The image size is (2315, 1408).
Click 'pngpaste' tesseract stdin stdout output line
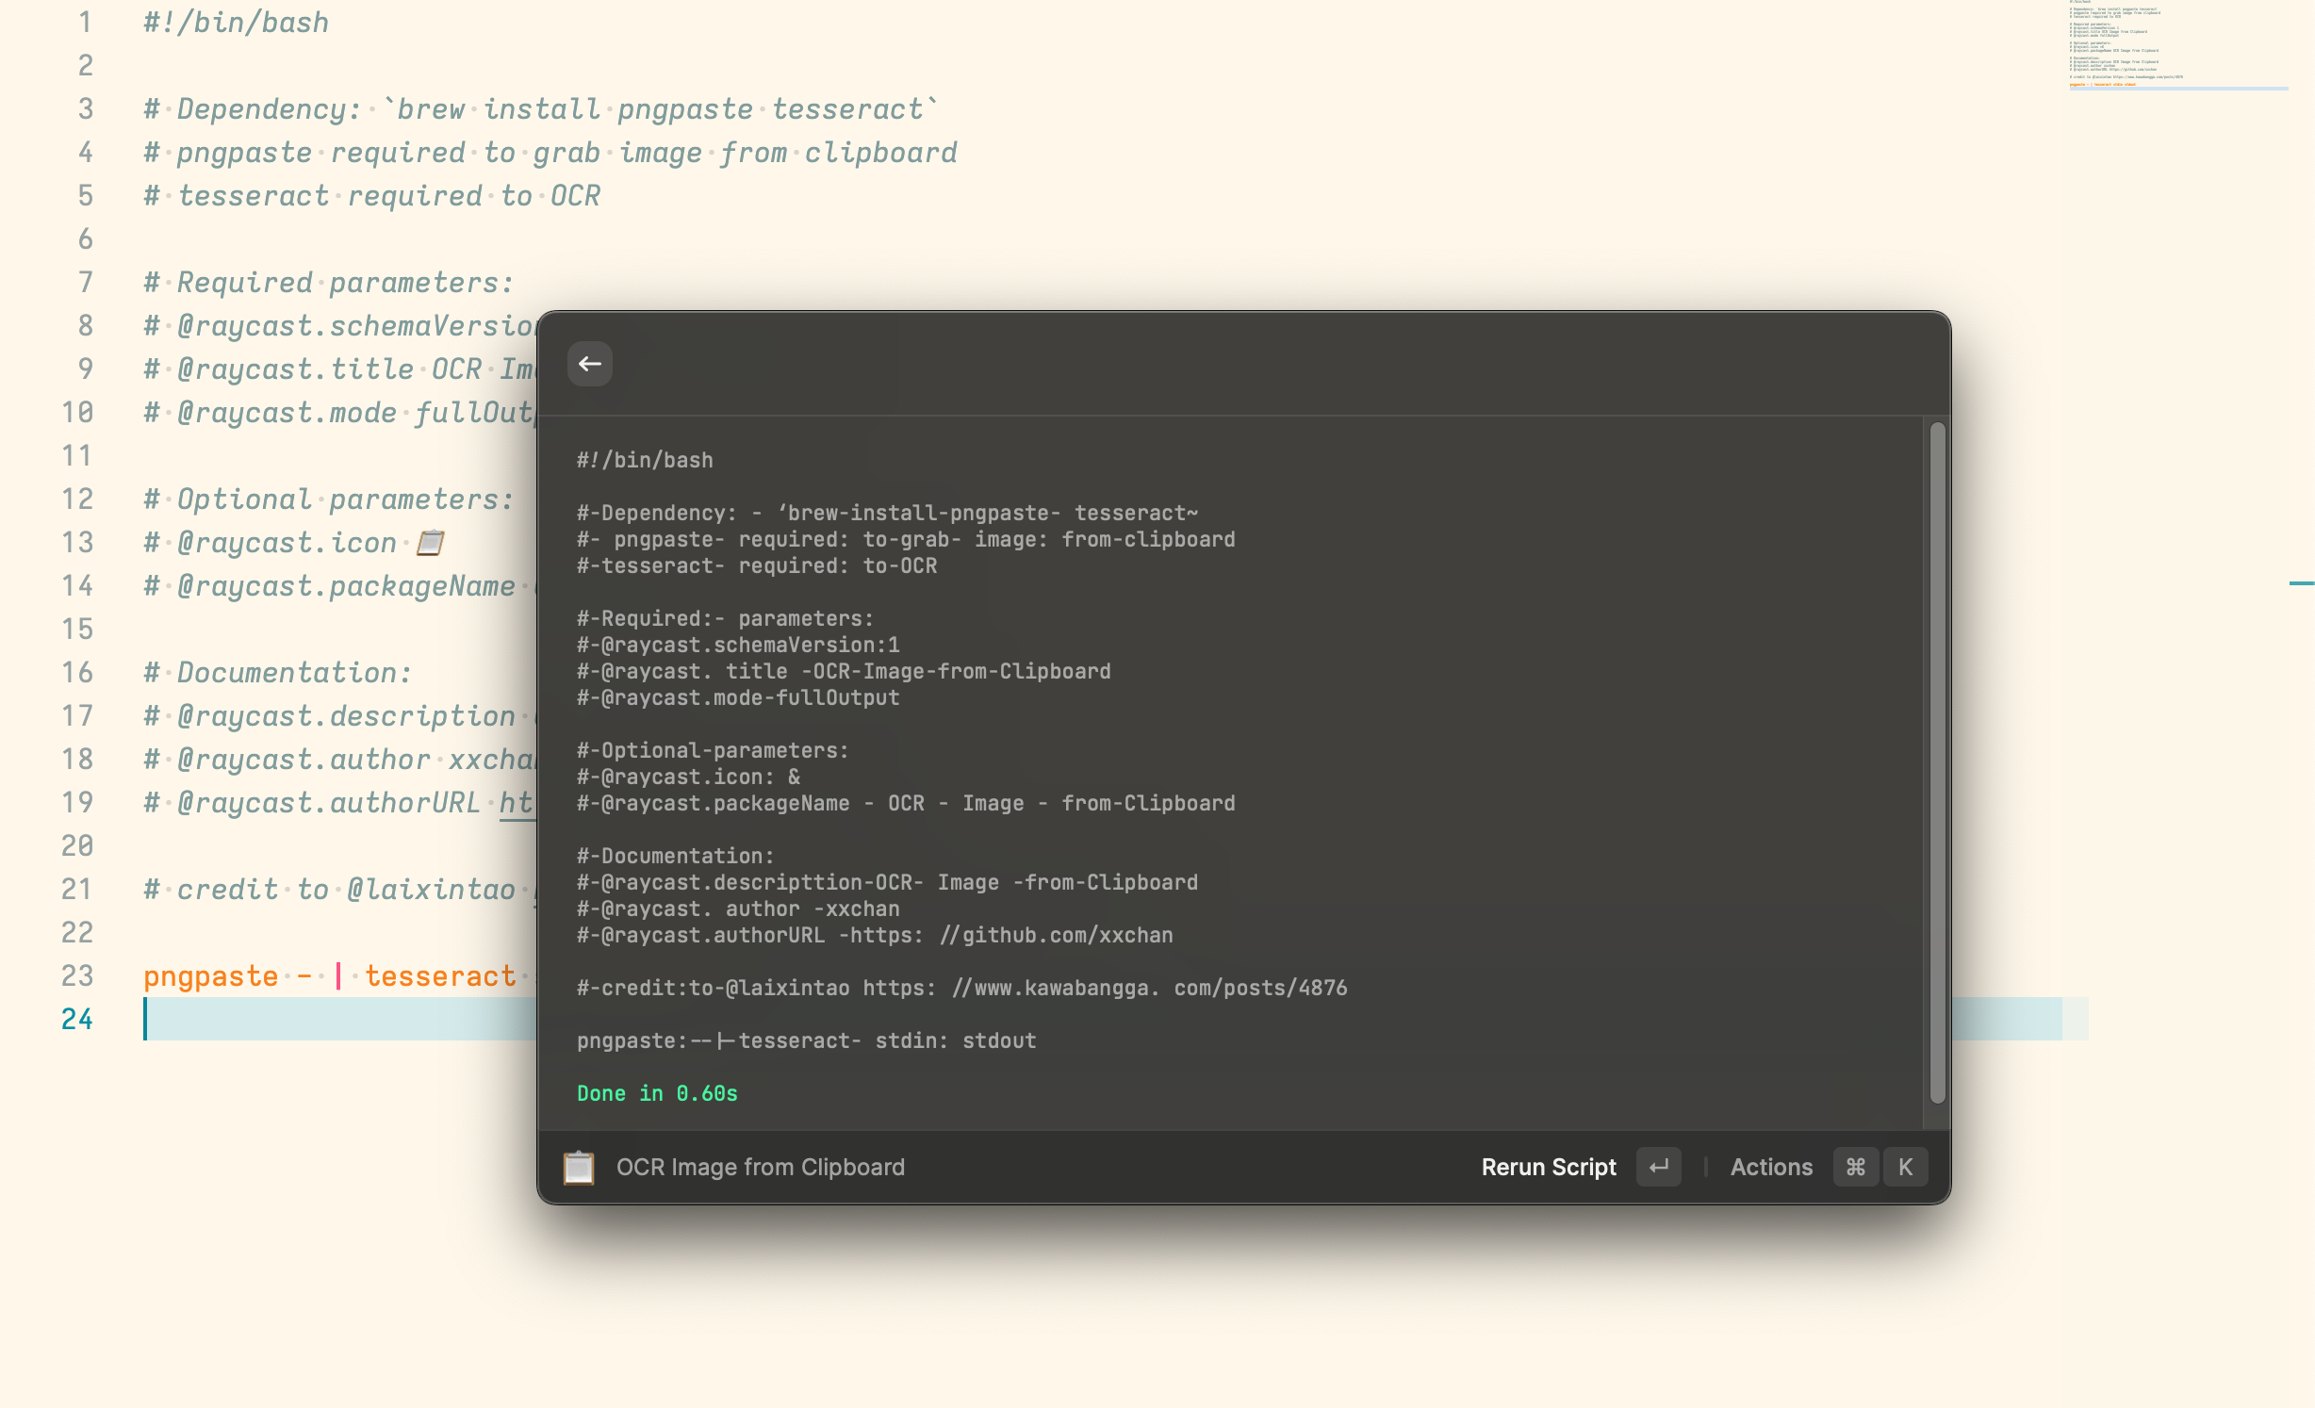(x=807, y=1040)
